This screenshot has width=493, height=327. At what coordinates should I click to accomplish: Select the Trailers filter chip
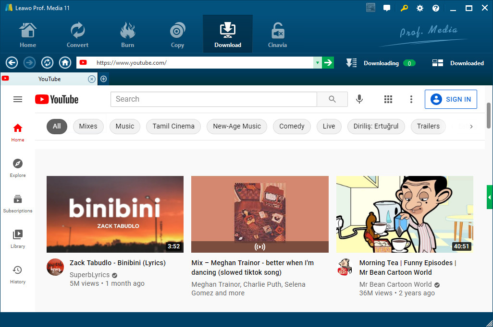[428, 126]
